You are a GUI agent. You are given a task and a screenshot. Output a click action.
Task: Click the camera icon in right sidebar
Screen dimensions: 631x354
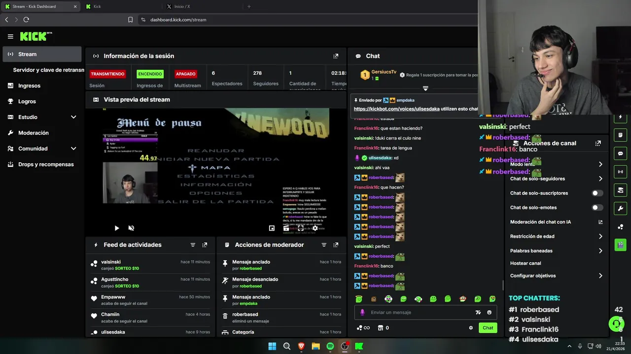(620, 190)
